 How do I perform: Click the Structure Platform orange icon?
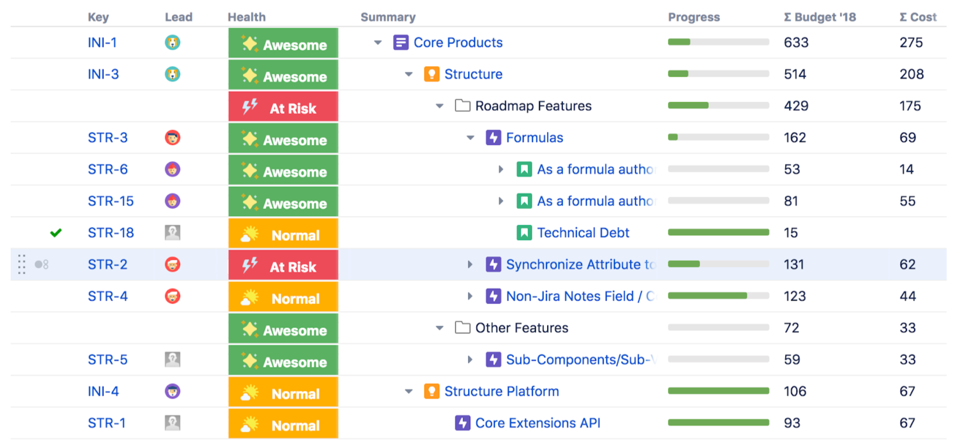[x=431, y=391]
